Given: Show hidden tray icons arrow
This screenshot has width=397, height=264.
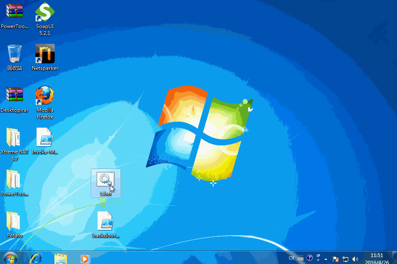Looking at the screenshot, I should point(326,259).
